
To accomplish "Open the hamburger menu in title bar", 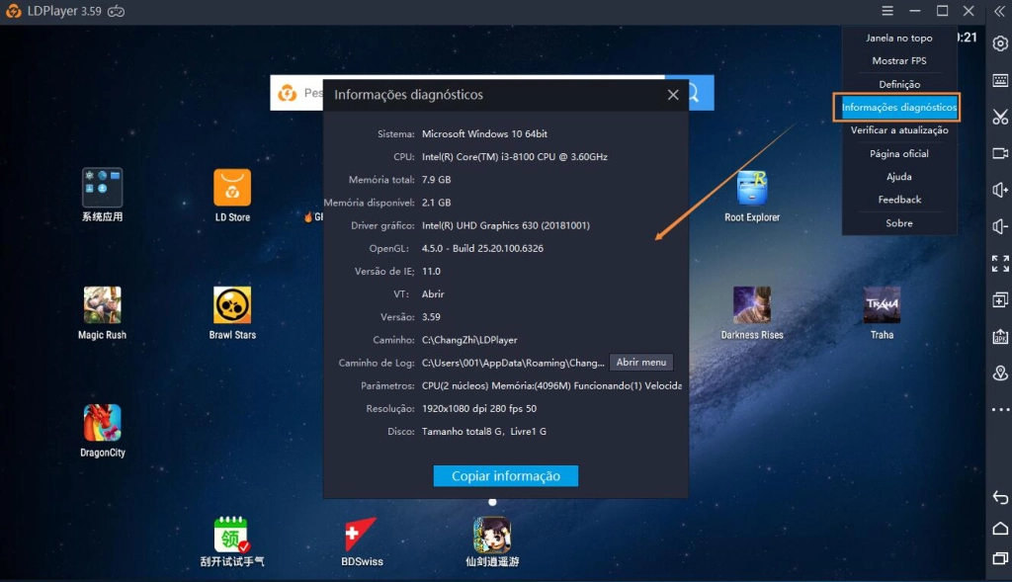I will coord(887,11).
